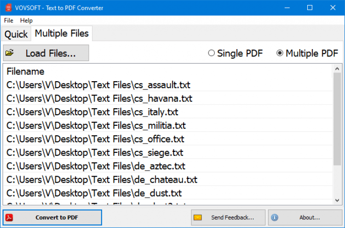This screenshot has width=345, height=228.
Task: Click the folder icon on Load Files
Action: (x=10, y=53)
